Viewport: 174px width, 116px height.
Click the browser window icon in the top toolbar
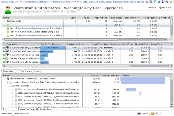tap(155, 2)
